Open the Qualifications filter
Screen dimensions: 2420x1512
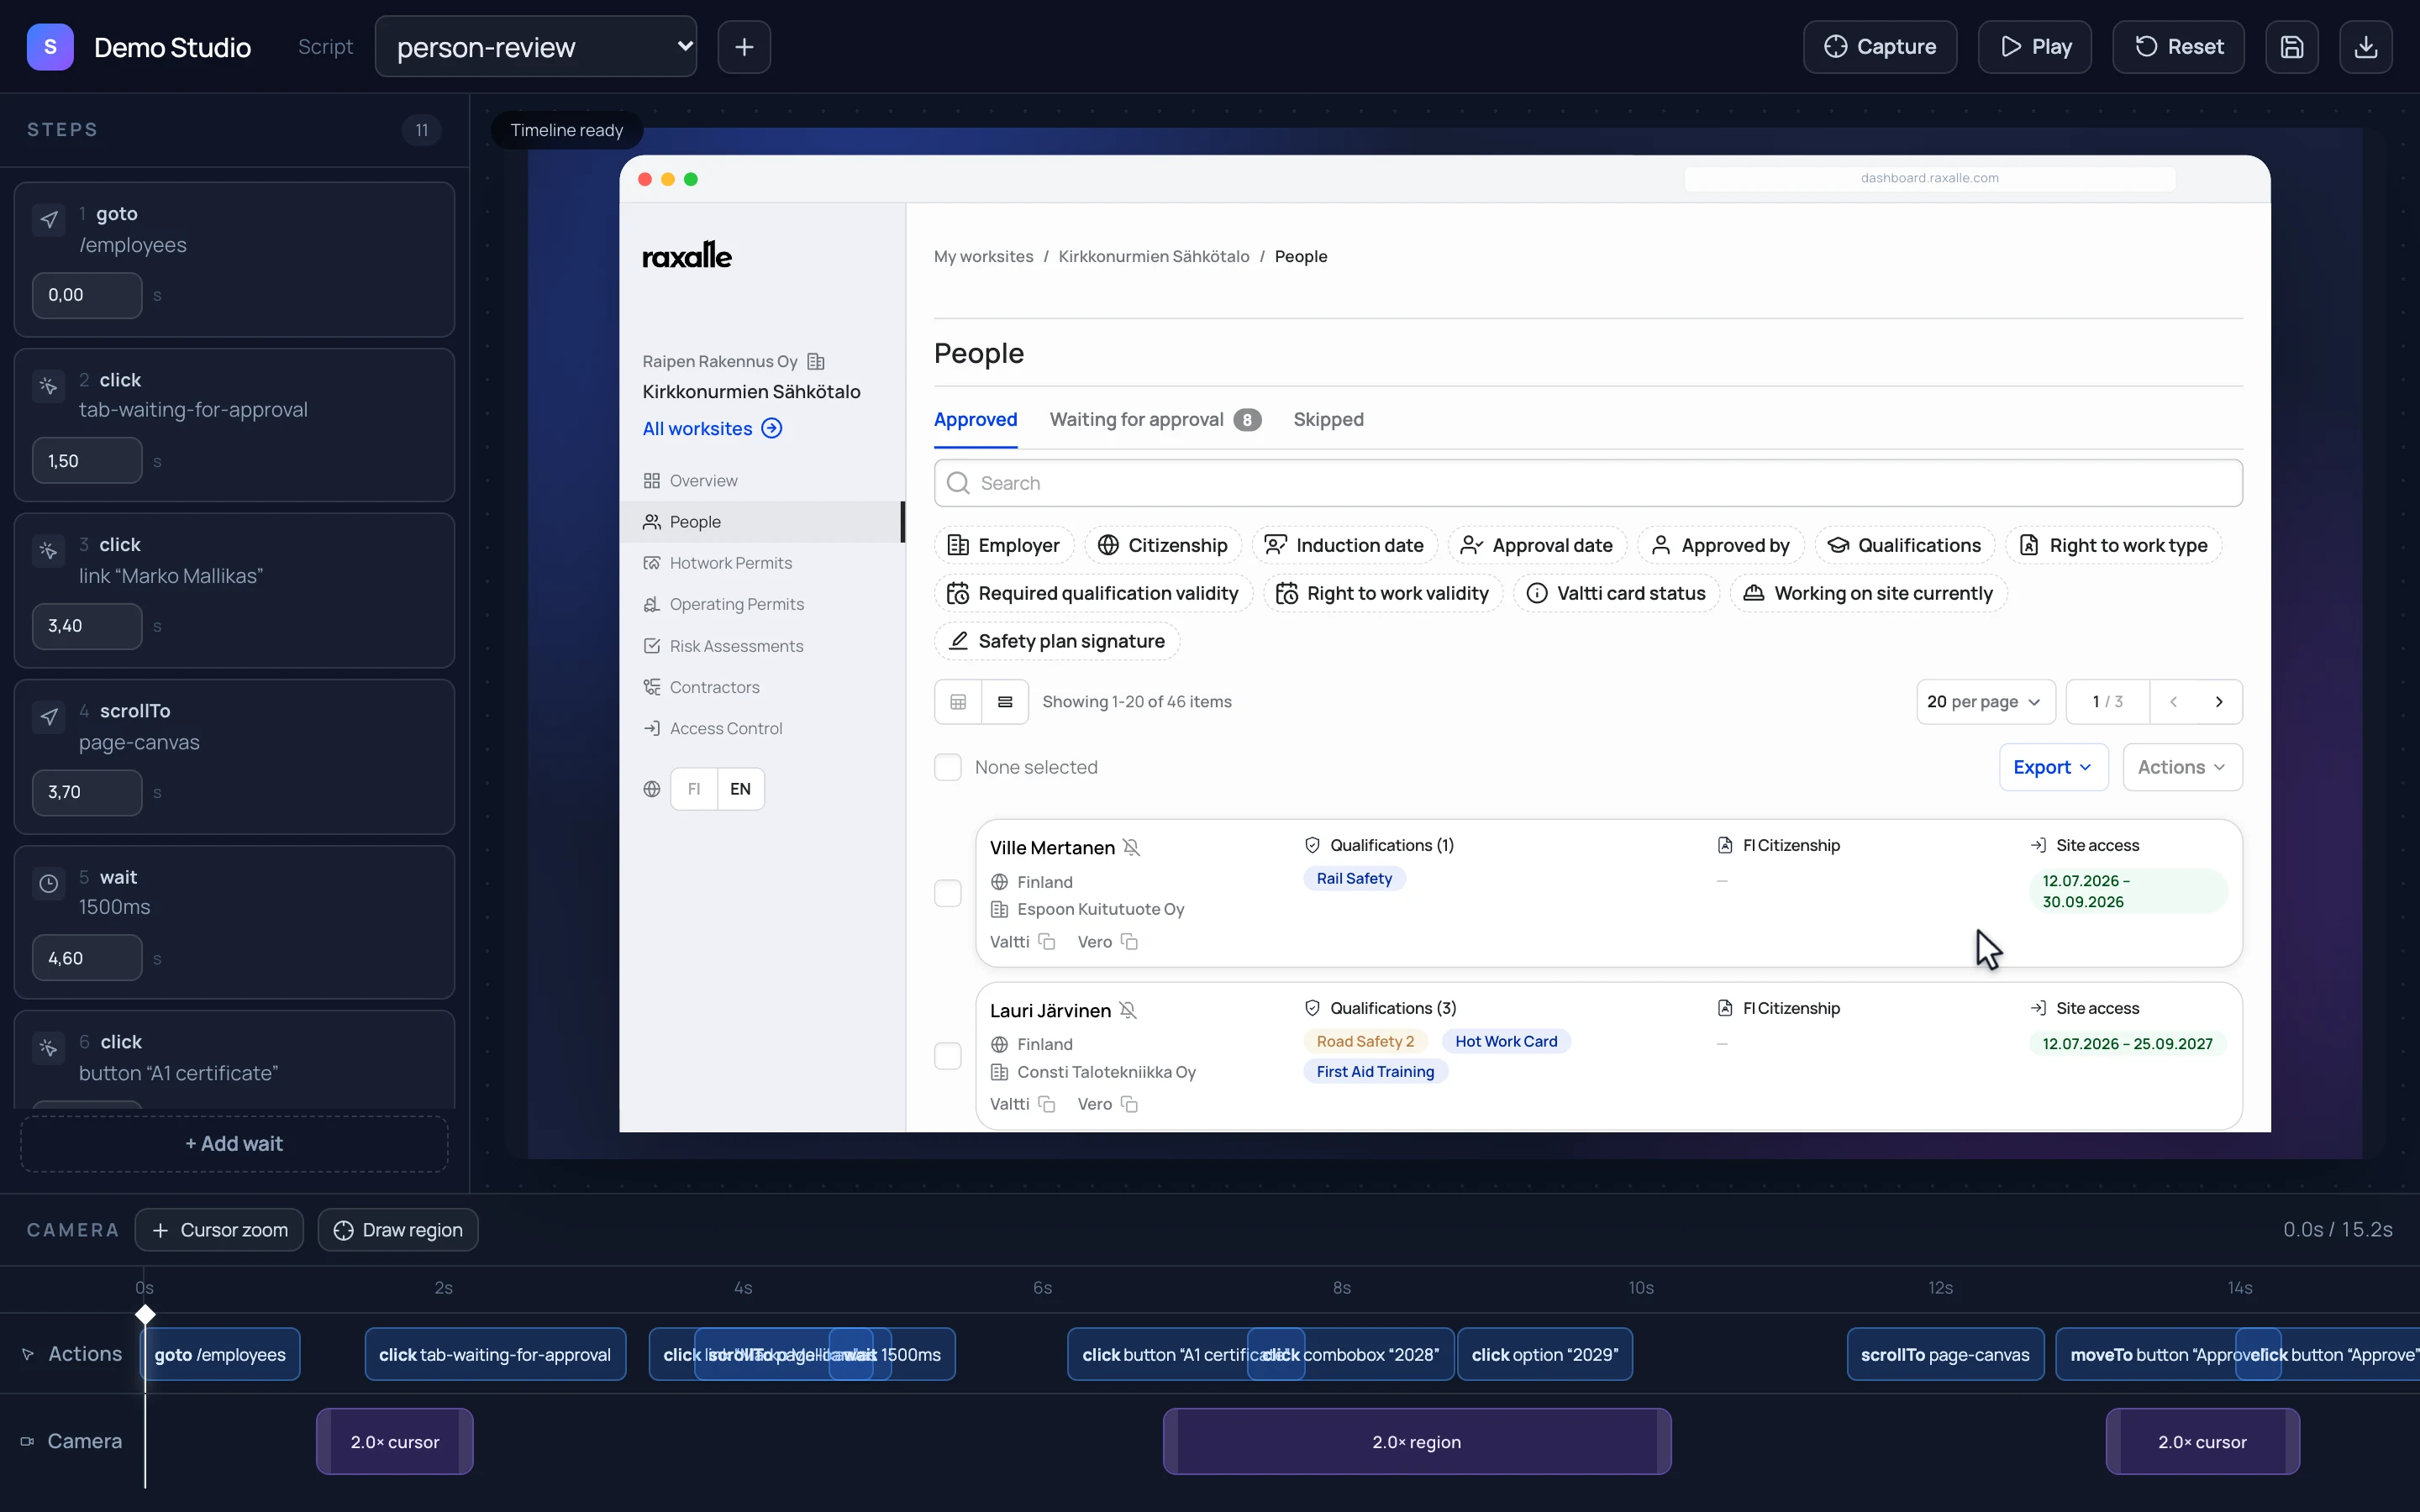(1904, 545)
